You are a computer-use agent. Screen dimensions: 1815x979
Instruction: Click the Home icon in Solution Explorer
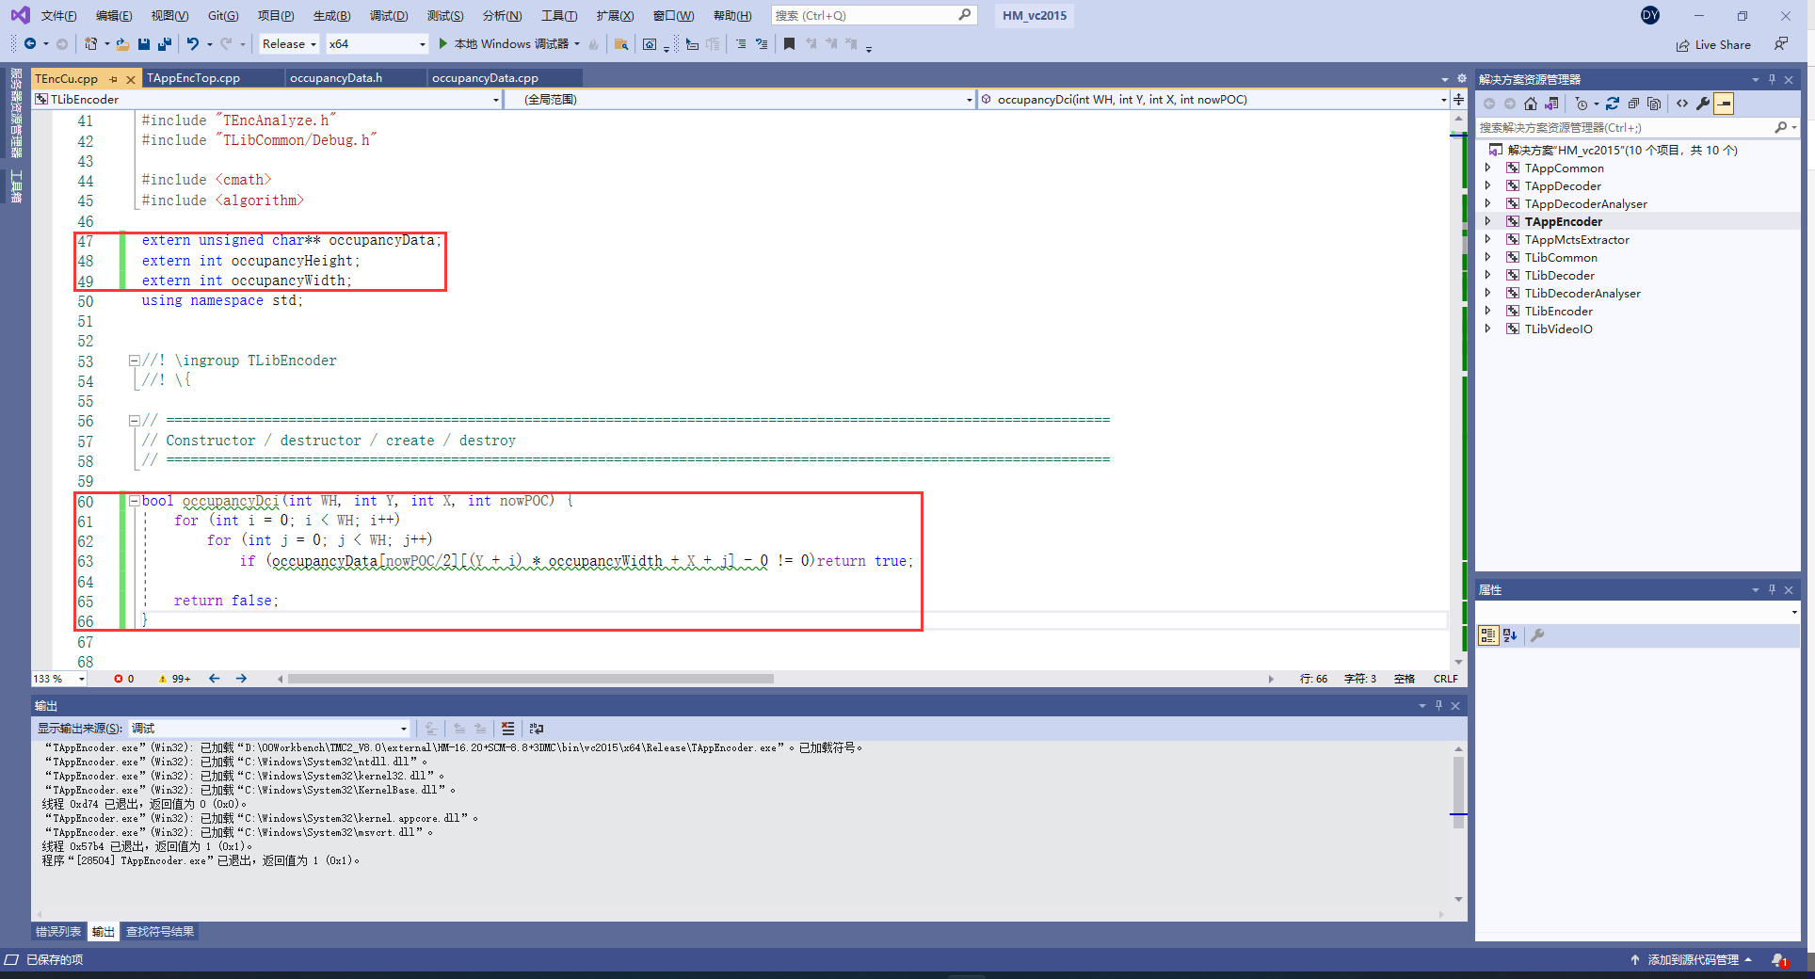coord(1531,104)
